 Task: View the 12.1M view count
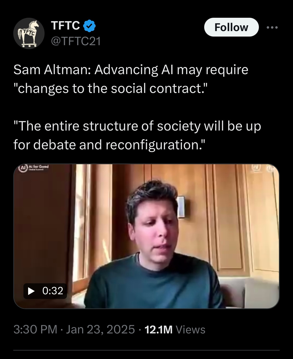click(x=158, y=329)
